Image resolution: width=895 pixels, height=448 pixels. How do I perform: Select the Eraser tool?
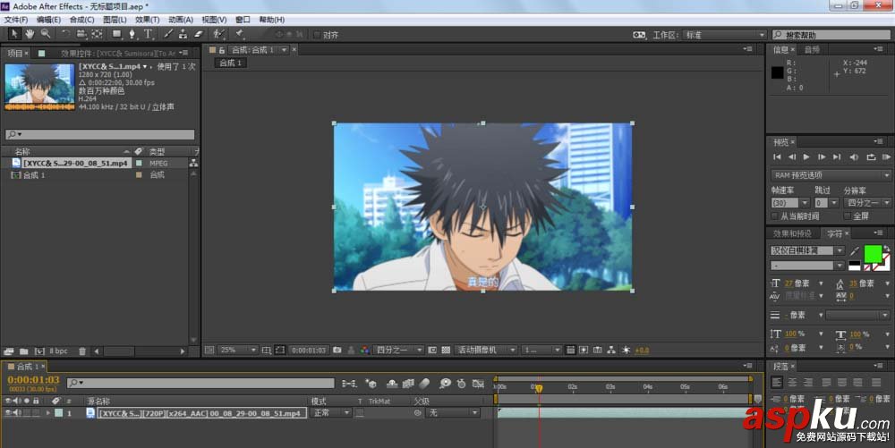pyautogui.click(x=199, y=34)
